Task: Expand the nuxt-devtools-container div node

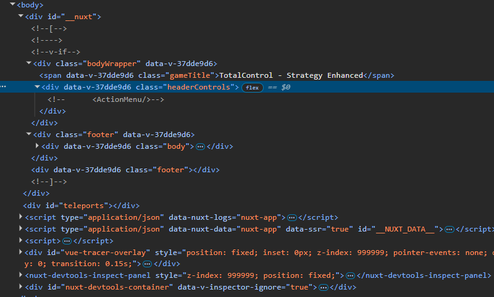Action: point(21,287)
